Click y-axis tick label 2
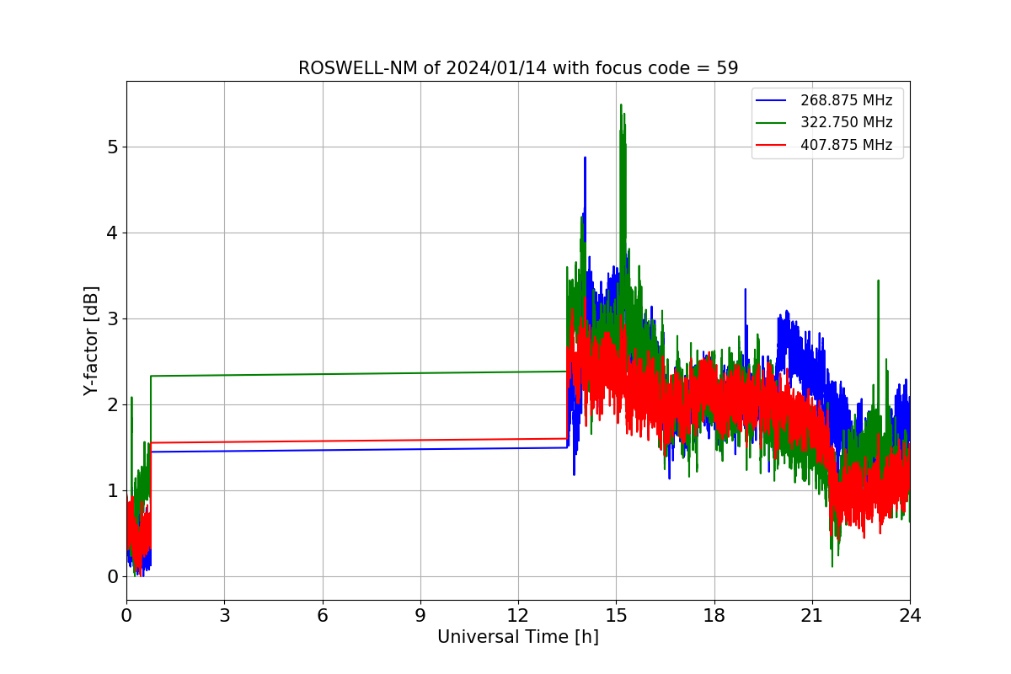Viewport: 1011px width, 674px height. tap(113, 405)
